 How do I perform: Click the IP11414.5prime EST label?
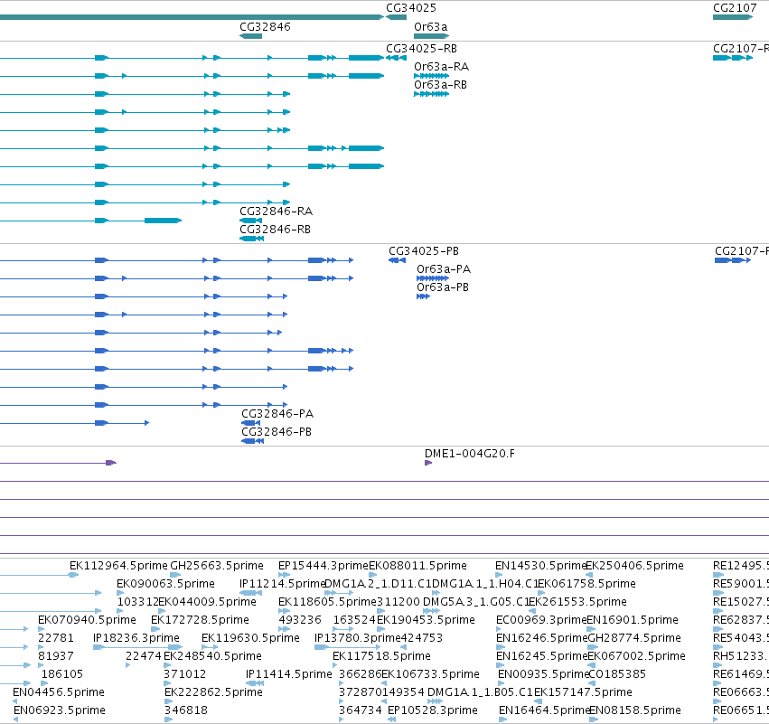point(289,674)
